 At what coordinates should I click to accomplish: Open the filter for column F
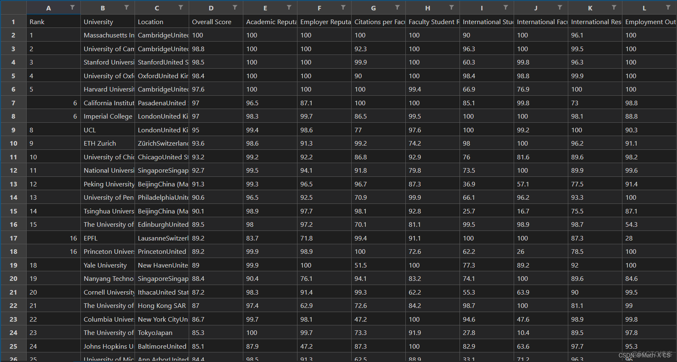click(x=343, y=7)
